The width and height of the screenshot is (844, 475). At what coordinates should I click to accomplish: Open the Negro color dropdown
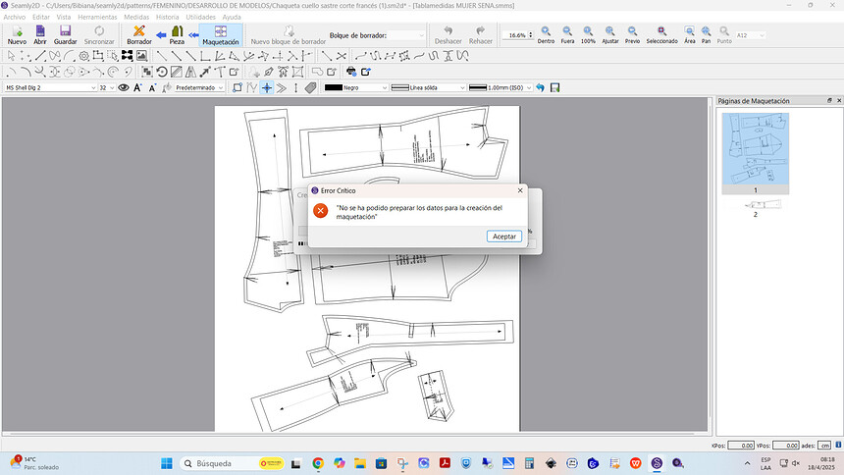click(x=355, y=87)
